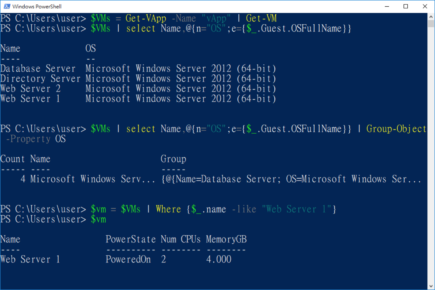Click the Count value 4 in output

tap(23, 179)
